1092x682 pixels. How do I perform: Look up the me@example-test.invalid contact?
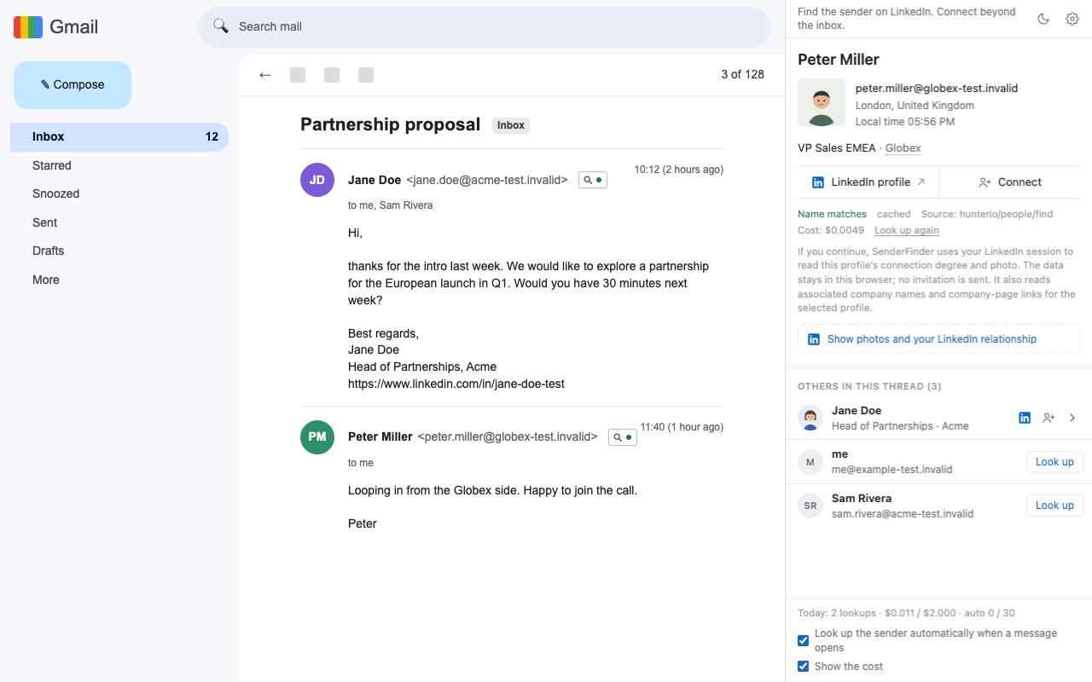tap(1054, 462)
